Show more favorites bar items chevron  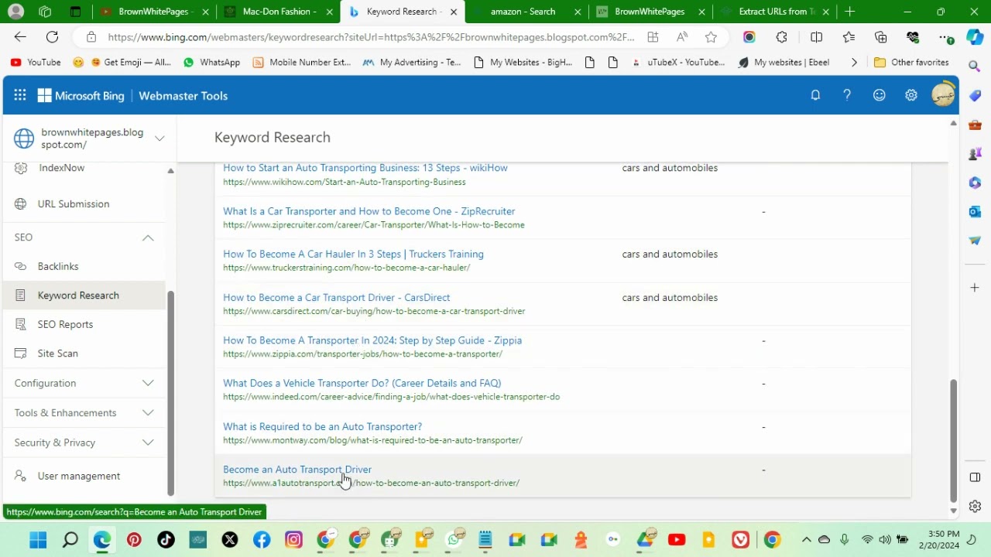(854, 63)
